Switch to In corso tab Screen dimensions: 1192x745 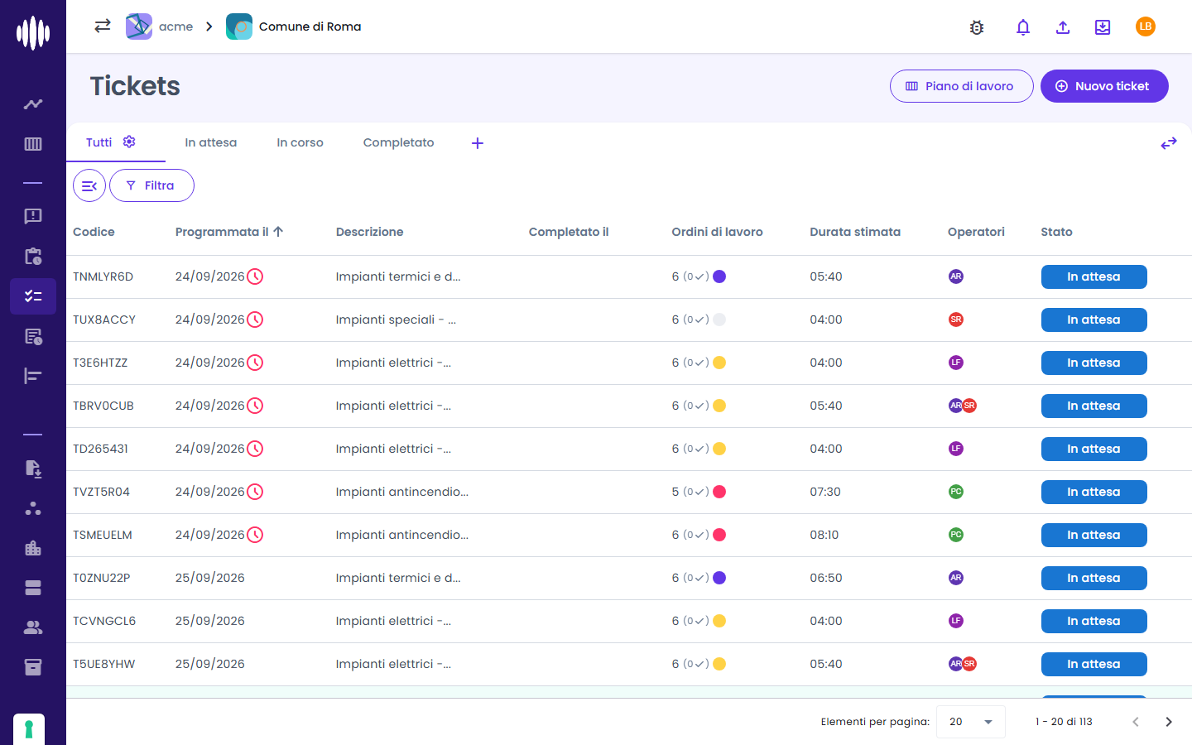pos(300,142)
